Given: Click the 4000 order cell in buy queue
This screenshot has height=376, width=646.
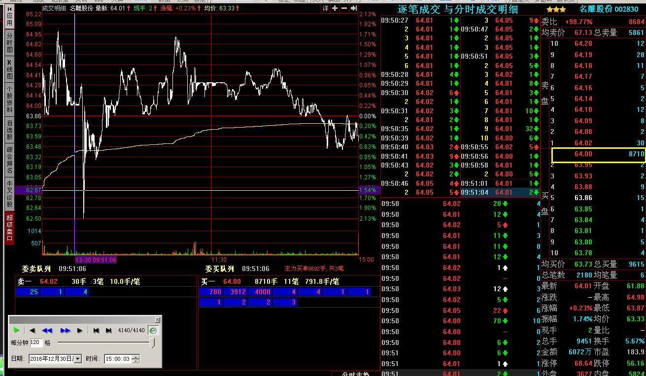Looking at the screenshot, I should pyautogui.click(x=260, y=292).
